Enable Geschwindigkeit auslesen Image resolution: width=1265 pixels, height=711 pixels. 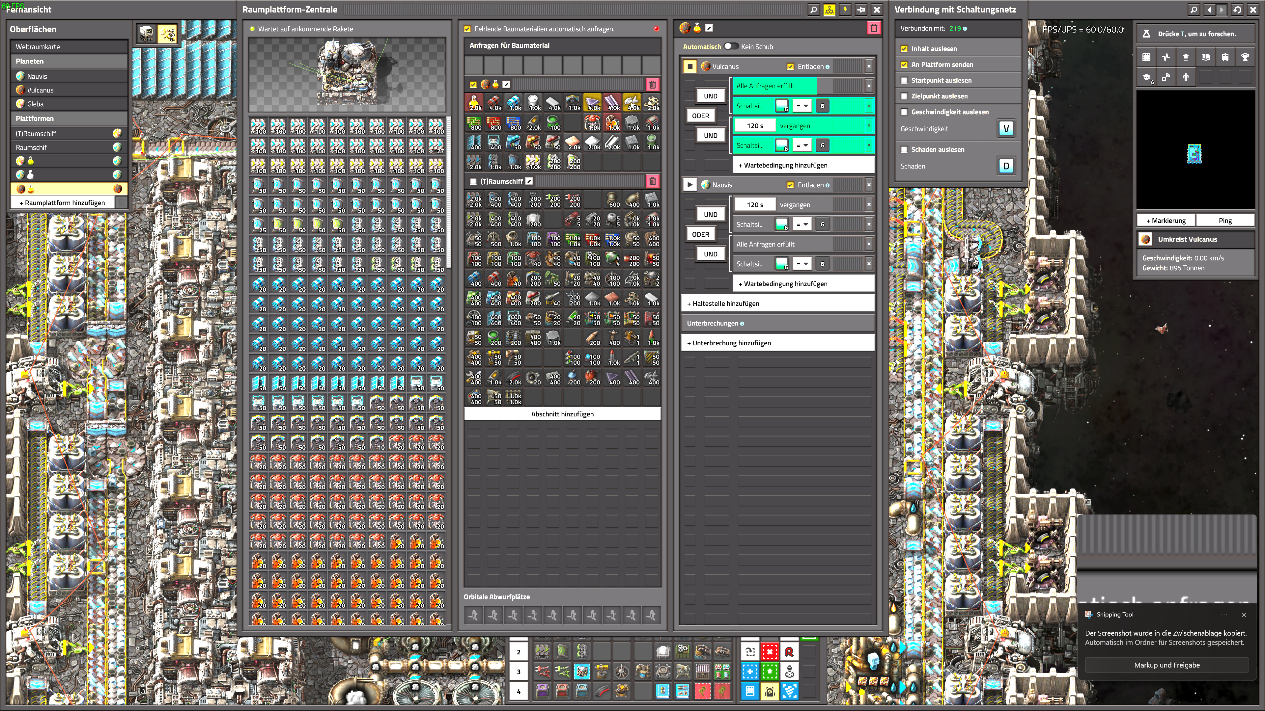(x=904, y=112)
